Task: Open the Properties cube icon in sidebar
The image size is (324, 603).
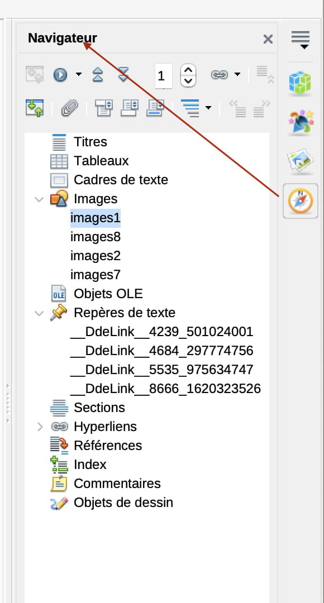Action: pyautogui.click(x=301, y=83)
